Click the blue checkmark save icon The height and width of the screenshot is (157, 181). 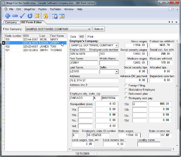pyautogui.click(x=22, y=16)
